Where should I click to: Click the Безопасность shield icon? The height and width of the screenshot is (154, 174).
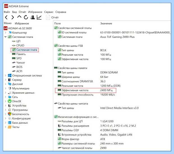[10, 114]
